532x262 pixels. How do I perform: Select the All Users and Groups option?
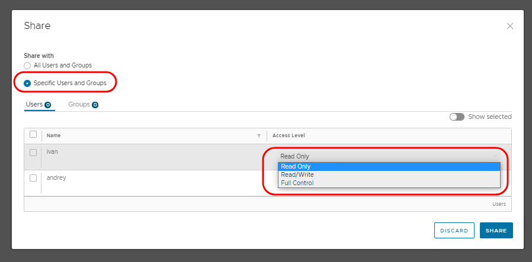[x=27, y=65]
